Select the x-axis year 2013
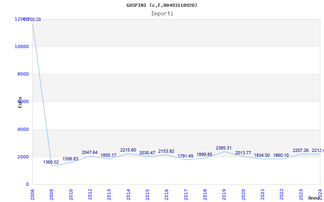The image size is (324, 202). 109,194
